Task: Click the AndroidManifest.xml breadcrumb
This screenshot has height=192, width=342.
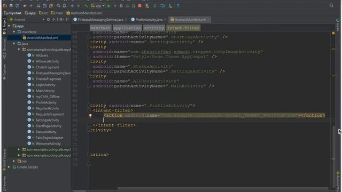Action: coord(84,13)
